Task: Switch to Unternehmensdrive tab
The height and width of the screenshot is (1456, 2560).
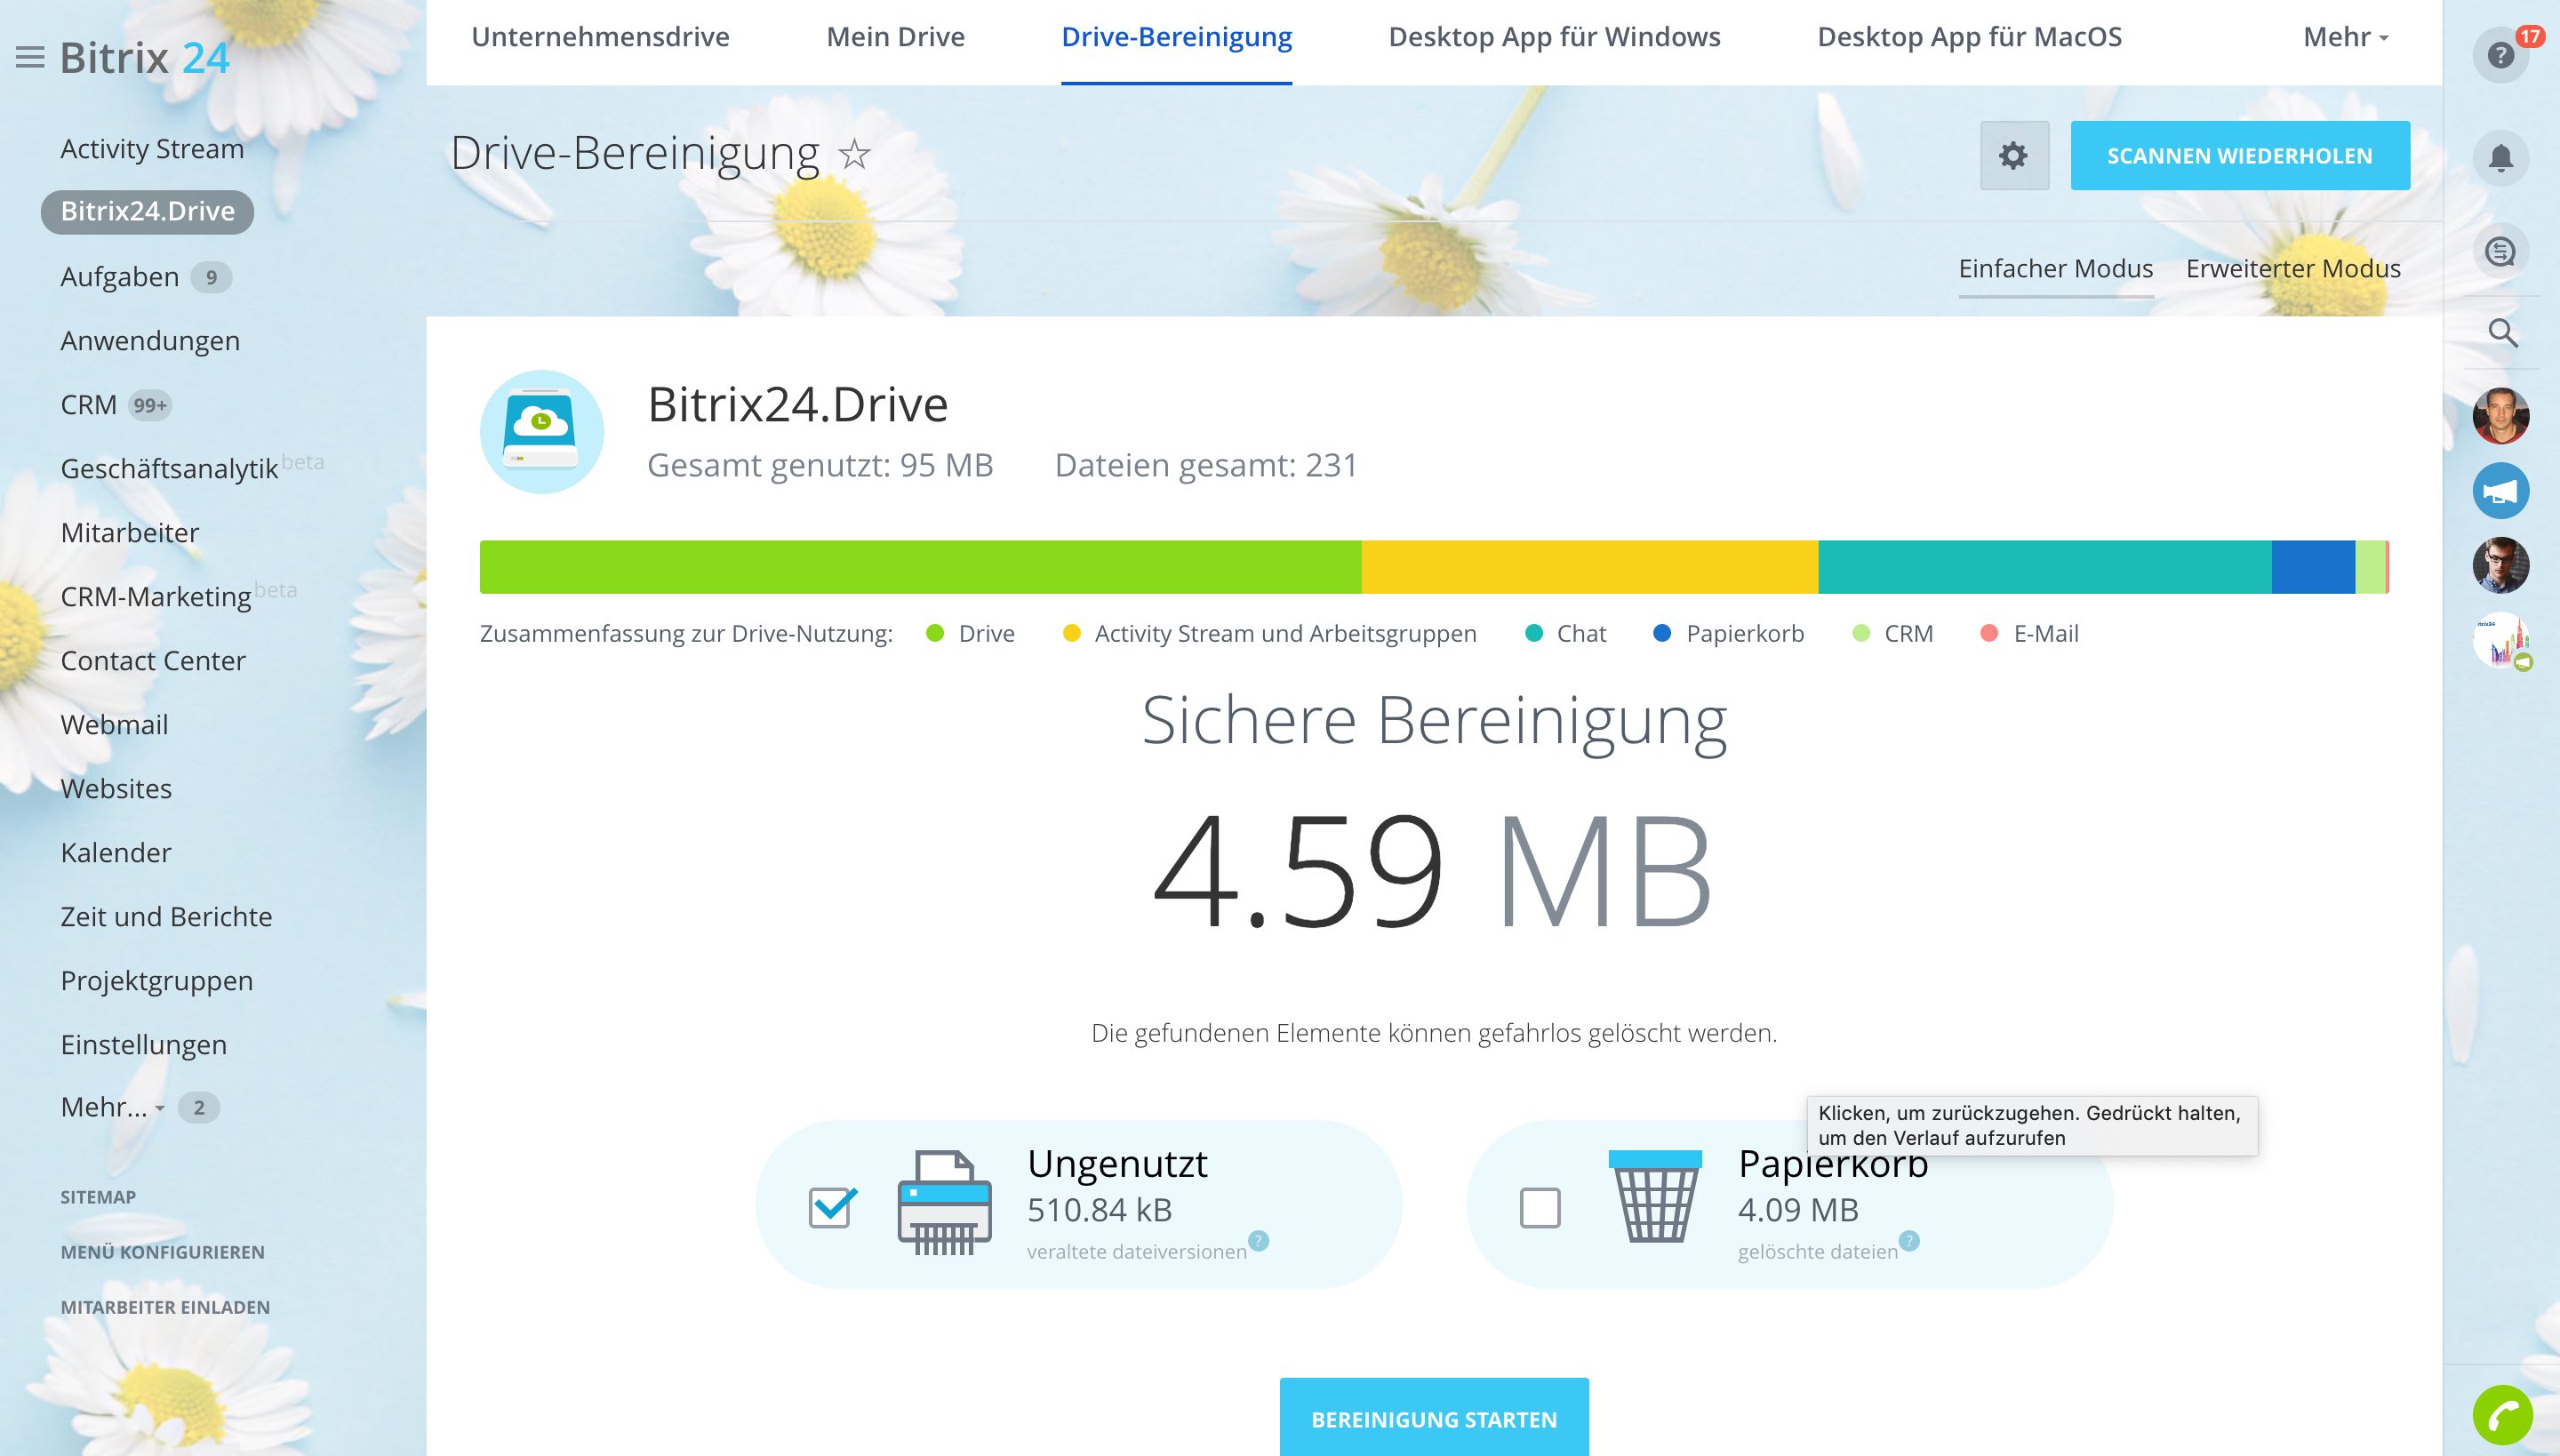Action: [600, 37]
